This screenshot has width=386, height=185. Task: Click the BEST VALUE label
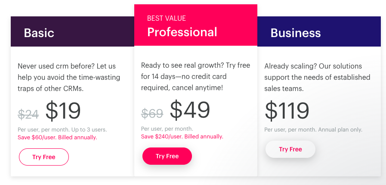[167, 18]
